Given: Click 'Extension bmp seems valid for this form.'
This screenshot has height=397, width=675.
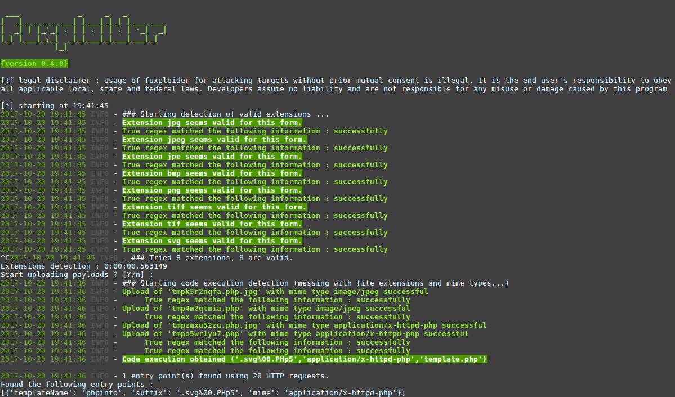Looking at the screenshot, I should [x=212, y=173].
